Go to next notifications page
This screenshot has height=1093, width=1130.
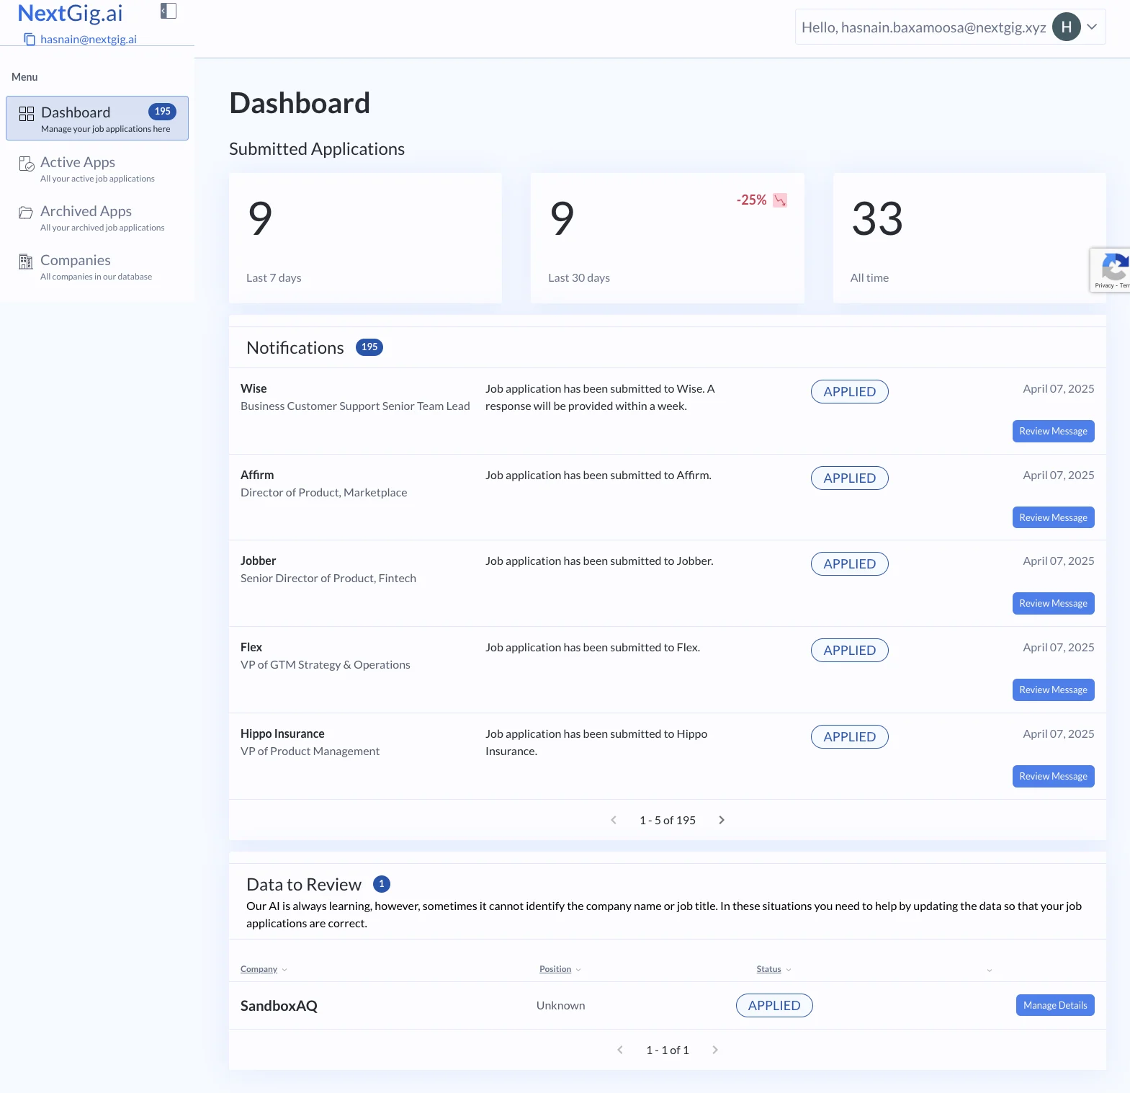pyautogui.click(x=722, y=820)
